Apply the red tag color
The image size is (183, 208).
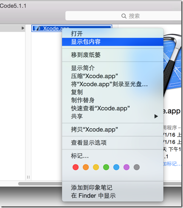[76, 167]
